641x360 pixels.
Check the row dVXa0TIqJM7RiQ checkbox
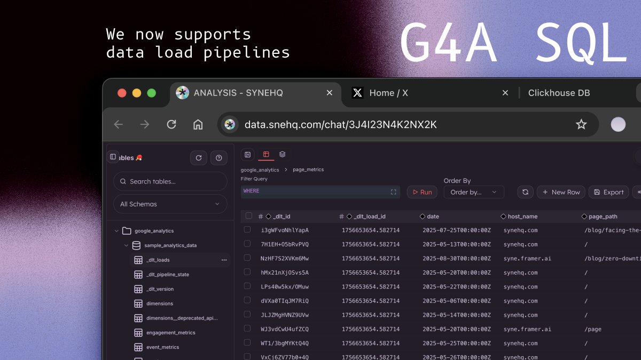[247, 300]
